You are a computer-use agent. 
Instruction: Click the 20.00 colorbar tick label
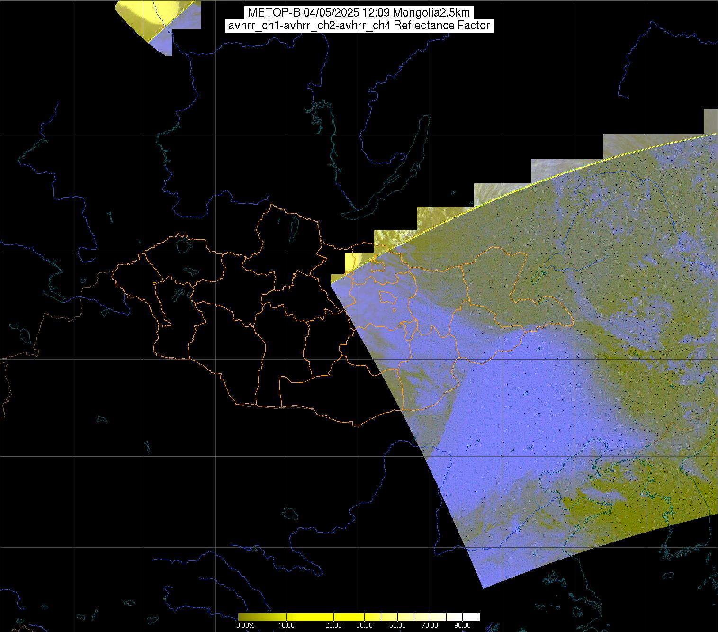(333, 625)
